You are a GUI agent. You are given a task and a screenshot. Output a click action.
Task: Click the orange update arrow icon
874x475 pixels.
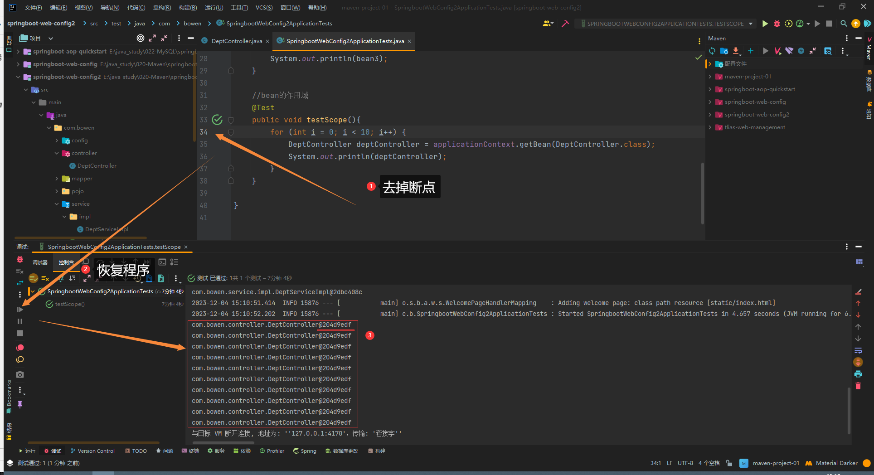pos(856,24)
